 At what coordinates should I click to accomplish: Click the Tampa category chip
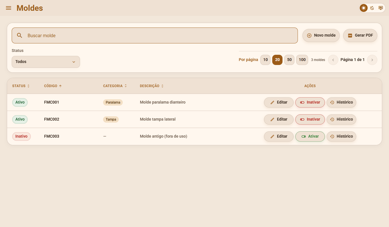pyautogui.click(x=111, y=119)
